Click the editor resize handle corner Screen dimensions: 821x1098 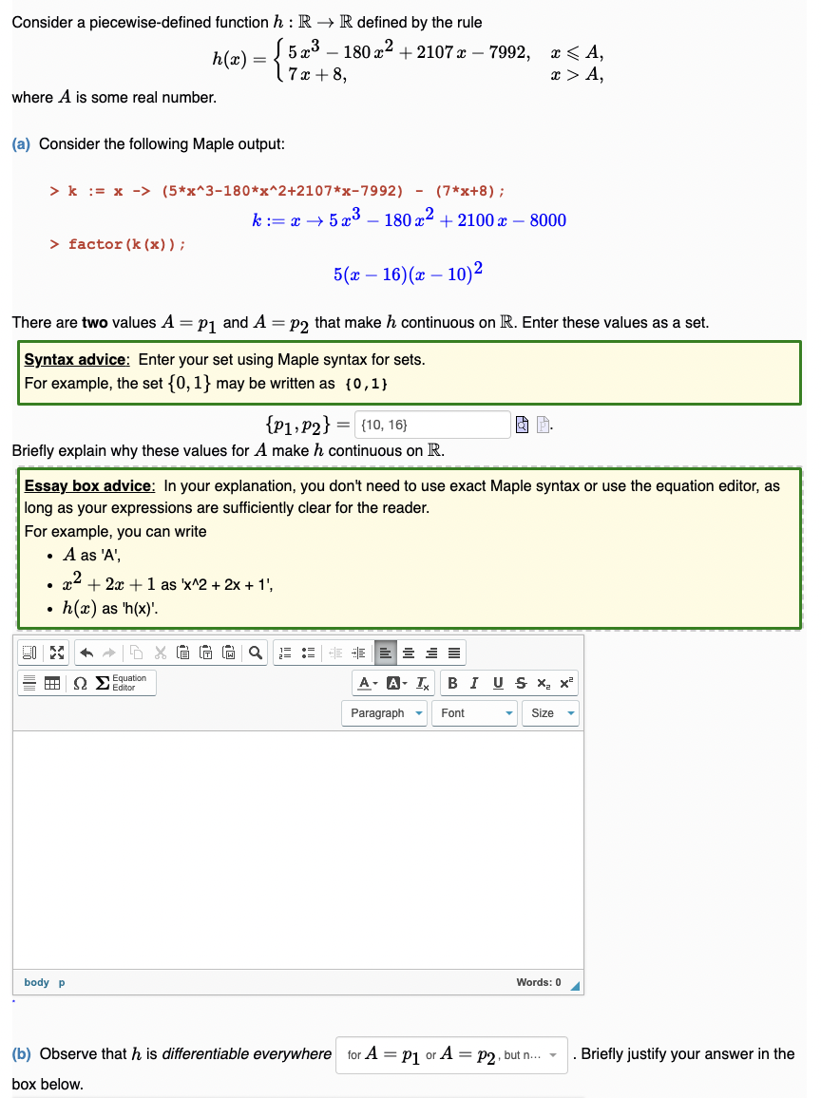(x=575, y=986)
